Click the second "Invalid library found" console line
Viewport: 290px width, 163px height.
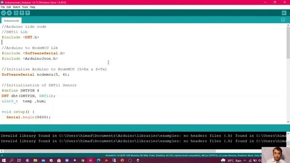click(x=143, y=141)
